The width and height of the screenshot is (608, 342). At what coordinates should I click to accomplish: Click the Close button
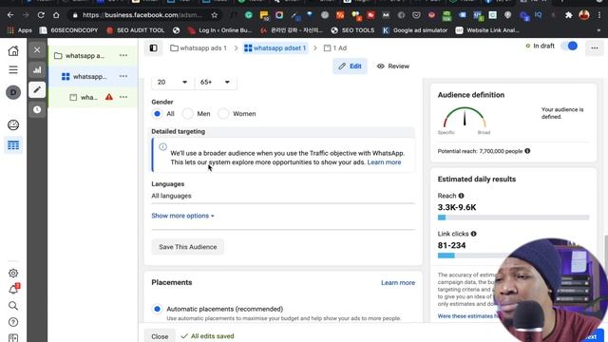coord(160,336)
